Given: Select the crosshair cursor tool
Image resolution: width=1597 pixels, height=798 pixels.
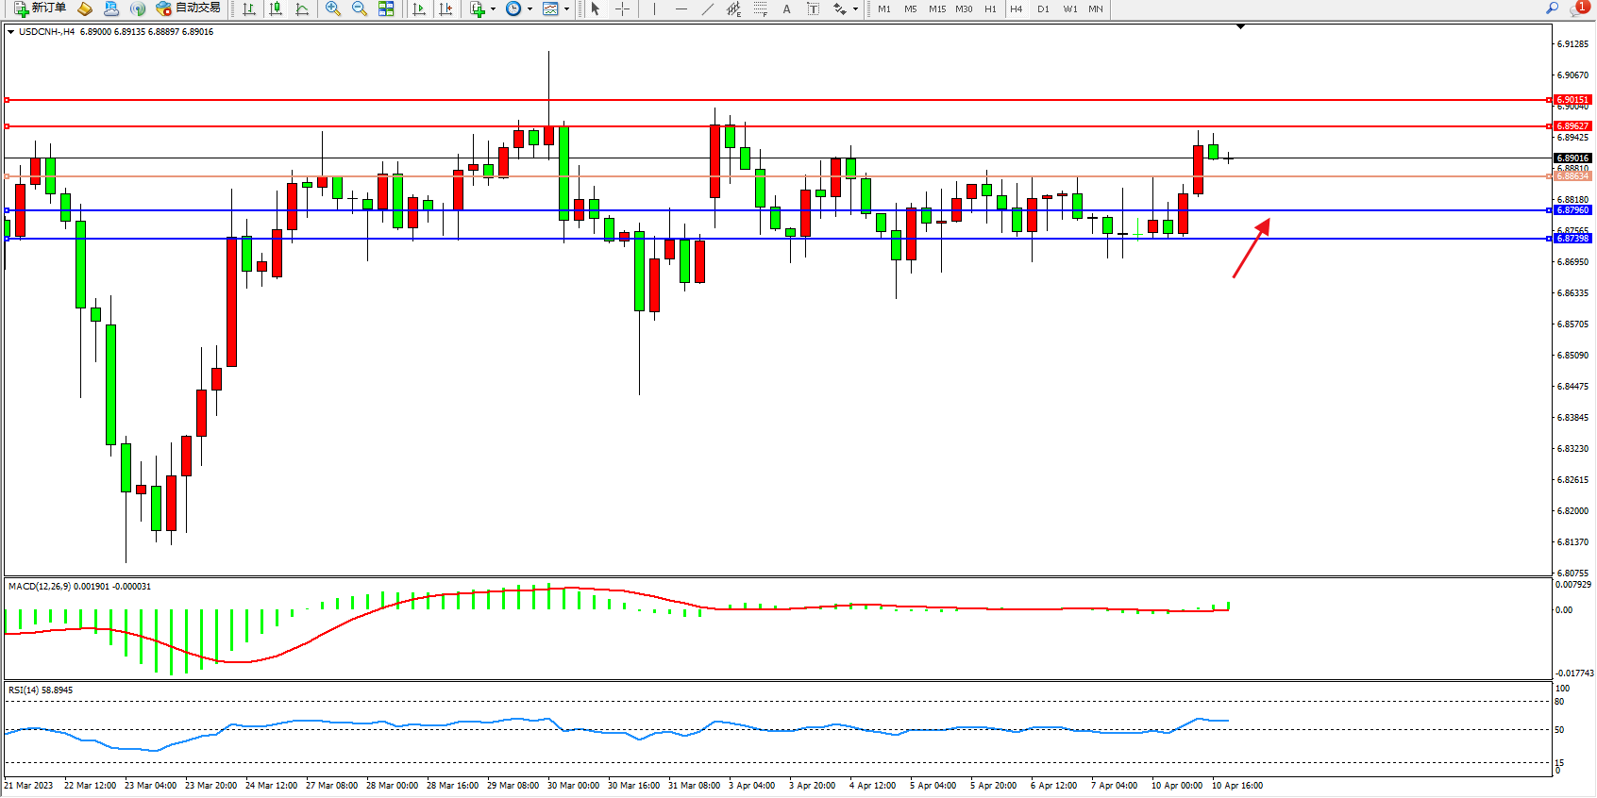Looking at the screenshot, I should (x=622, y=8).
